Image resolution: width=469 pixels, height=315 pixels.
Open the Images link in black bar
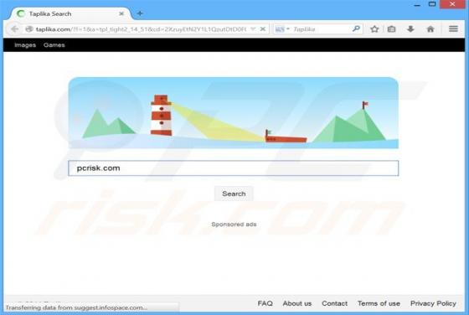[25, 45]
